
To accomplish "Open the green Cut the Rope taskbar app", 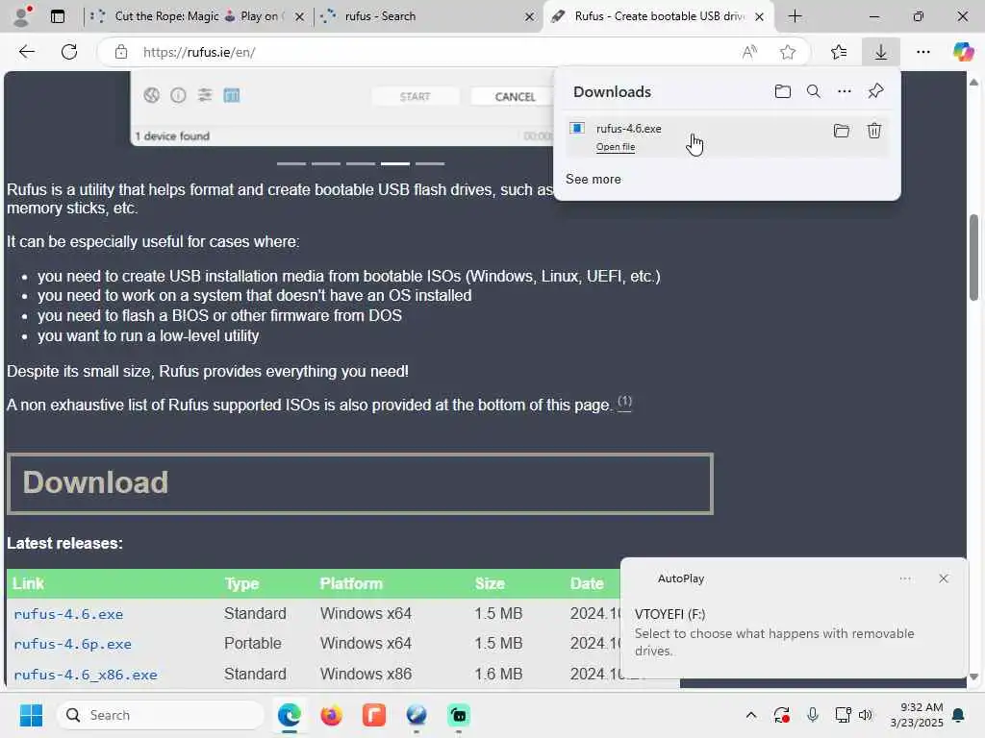I will pyautogui.click(x=459, y=715).
